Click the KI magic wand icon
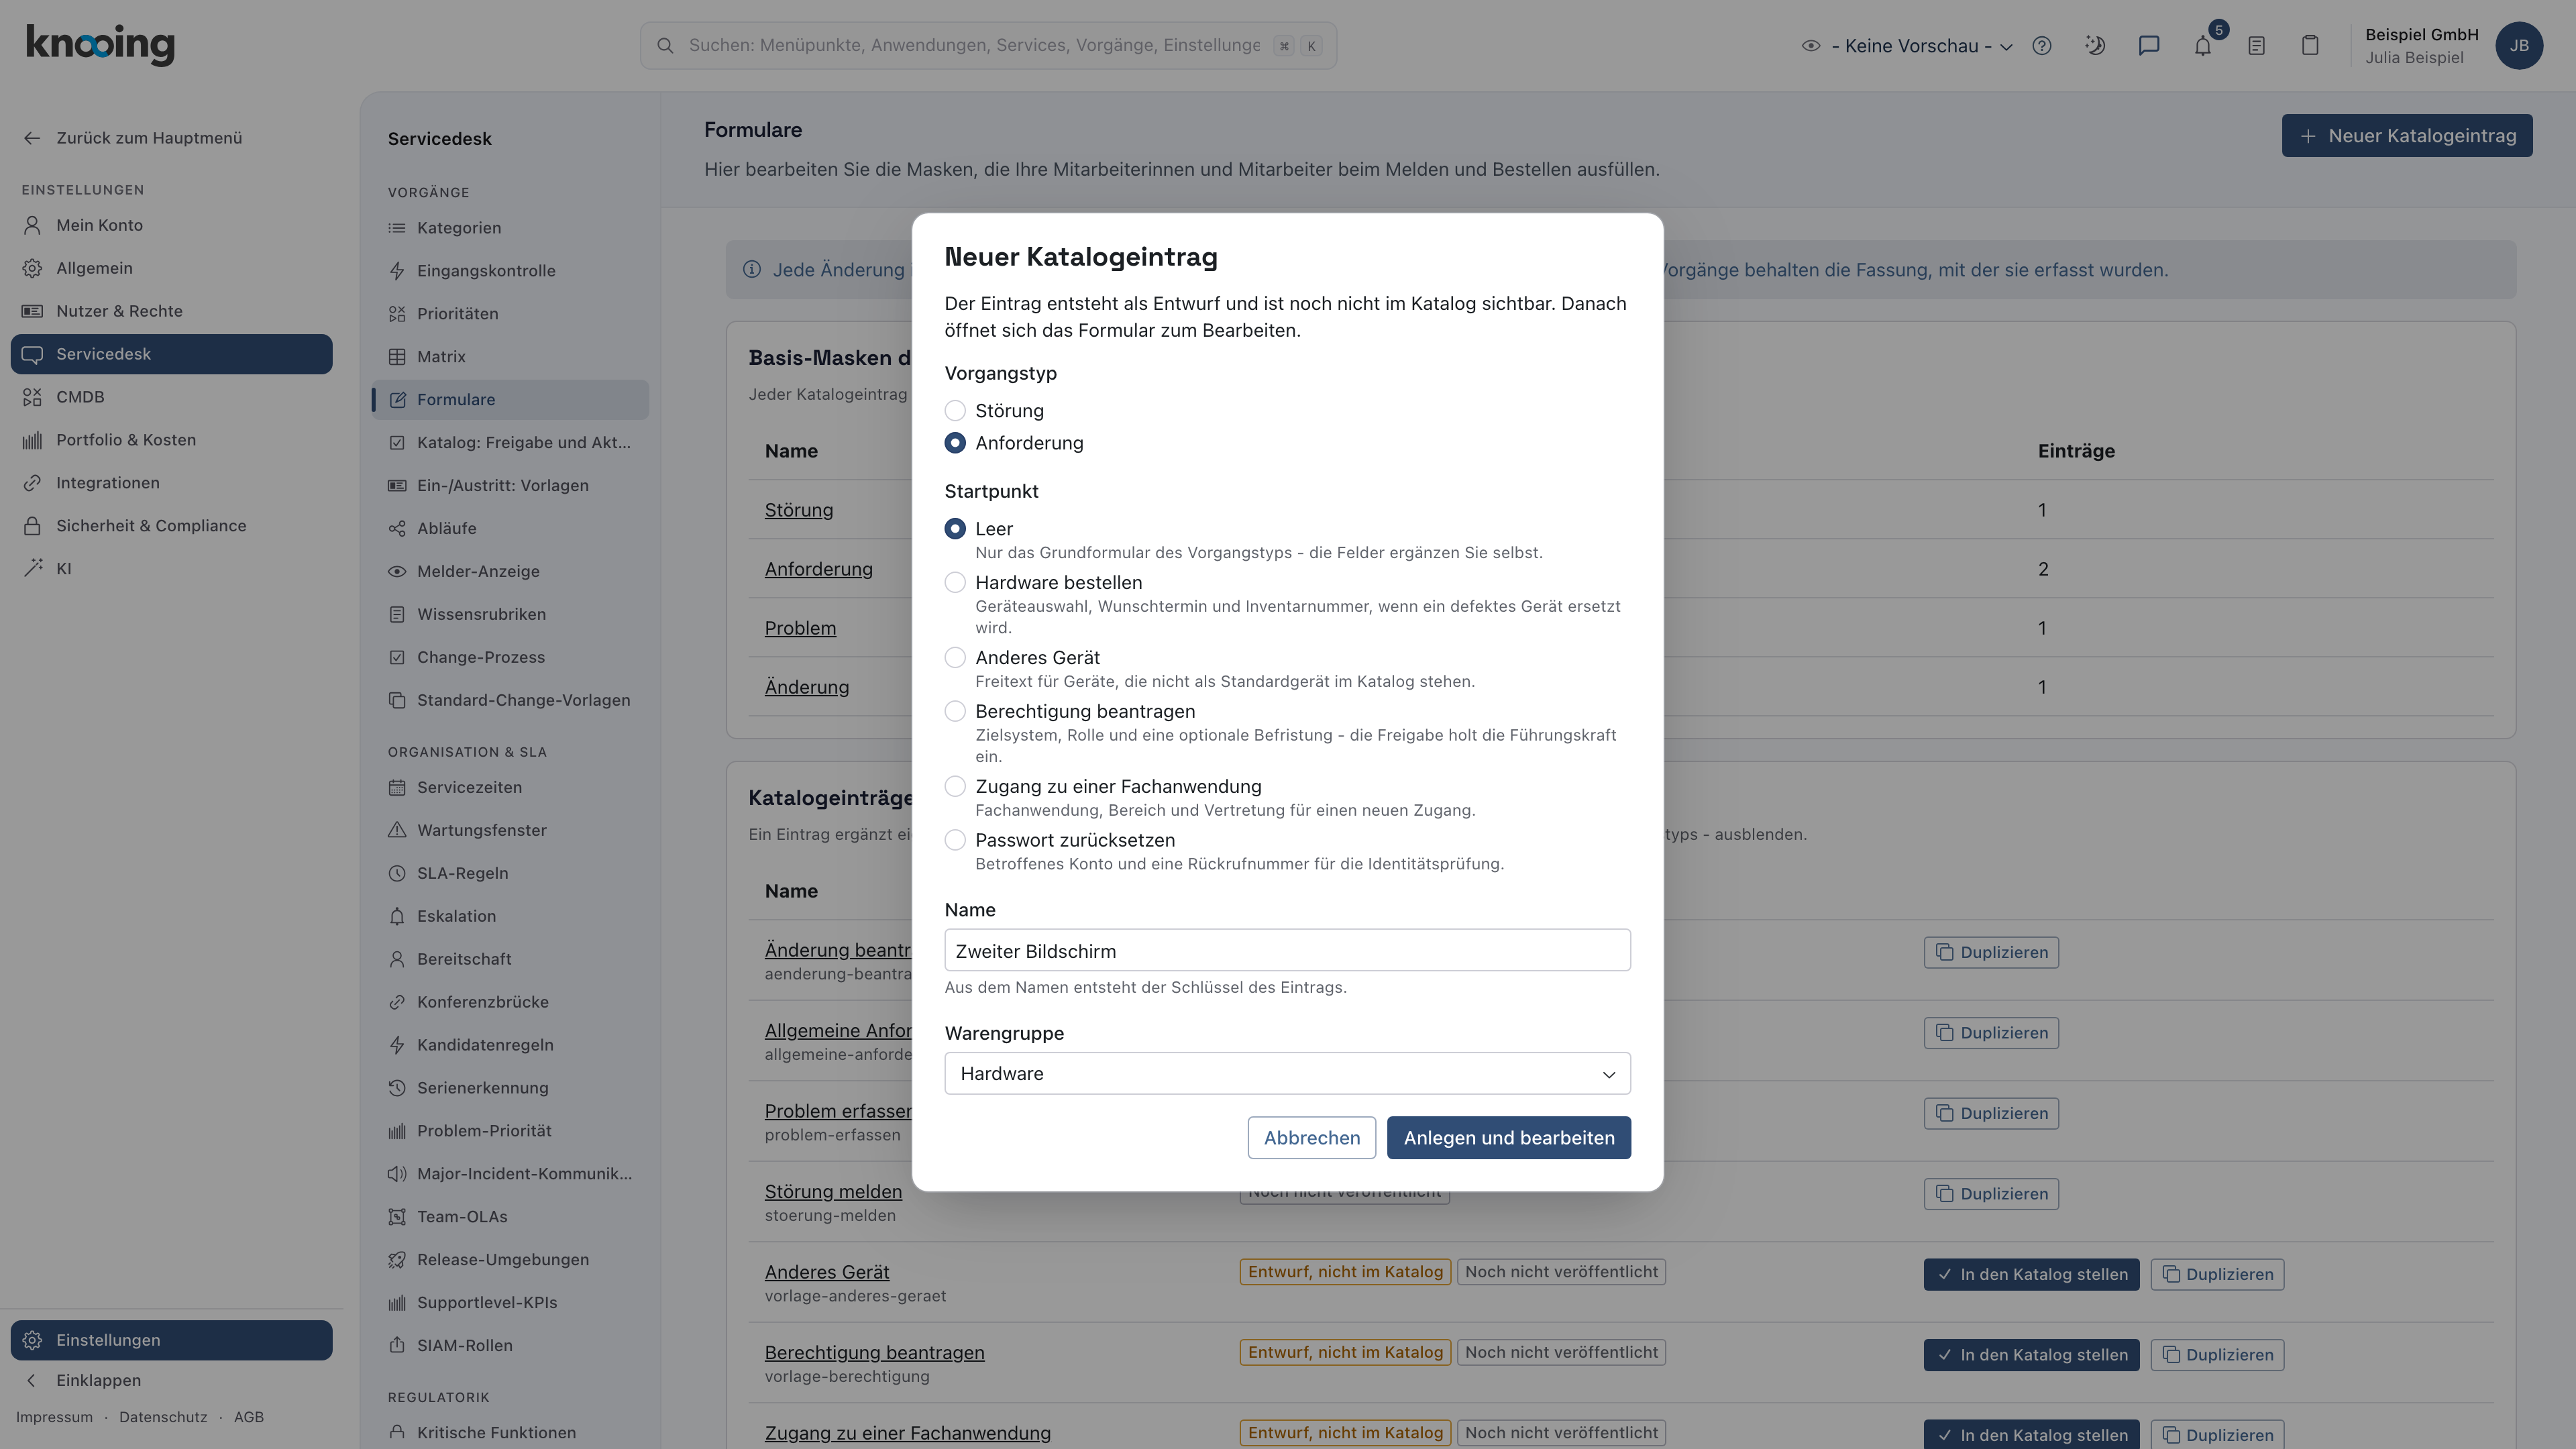 tap(32, 569)
